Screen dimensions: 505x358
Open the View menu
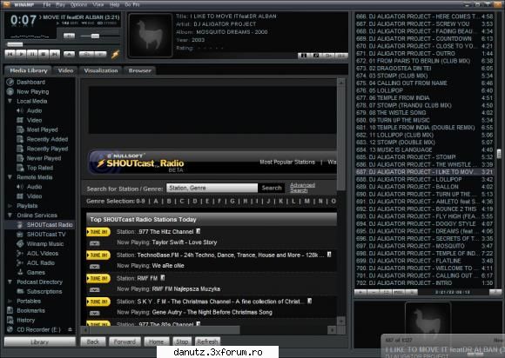pyautogui.click(x=98, y=4)
